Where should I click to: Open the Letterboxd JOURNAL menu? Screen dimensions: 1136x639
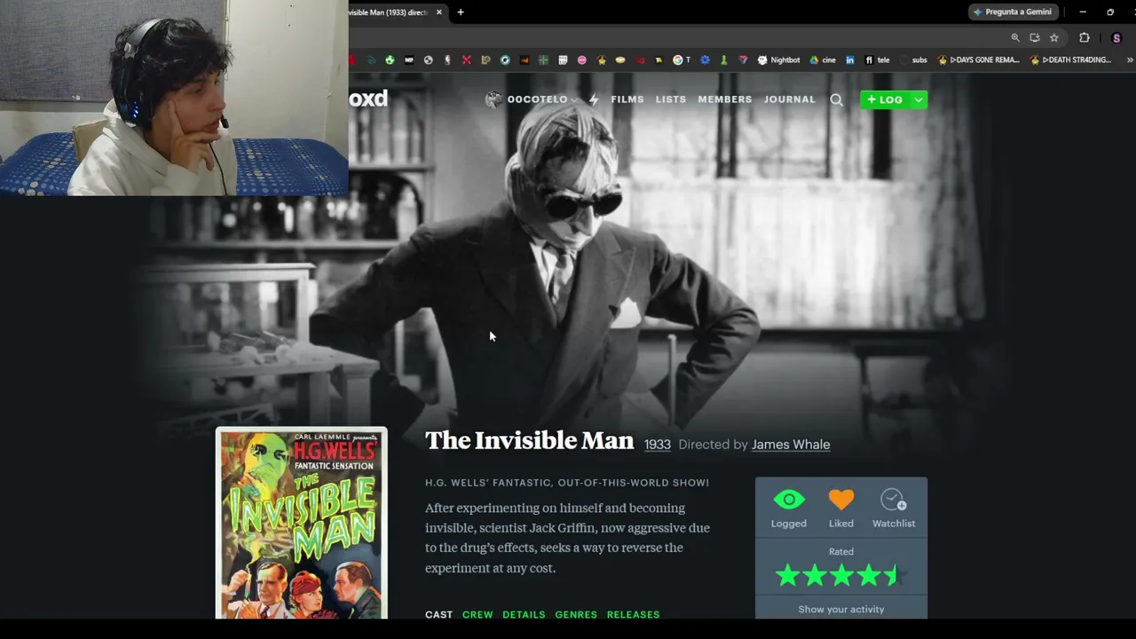tap(789, 99)
